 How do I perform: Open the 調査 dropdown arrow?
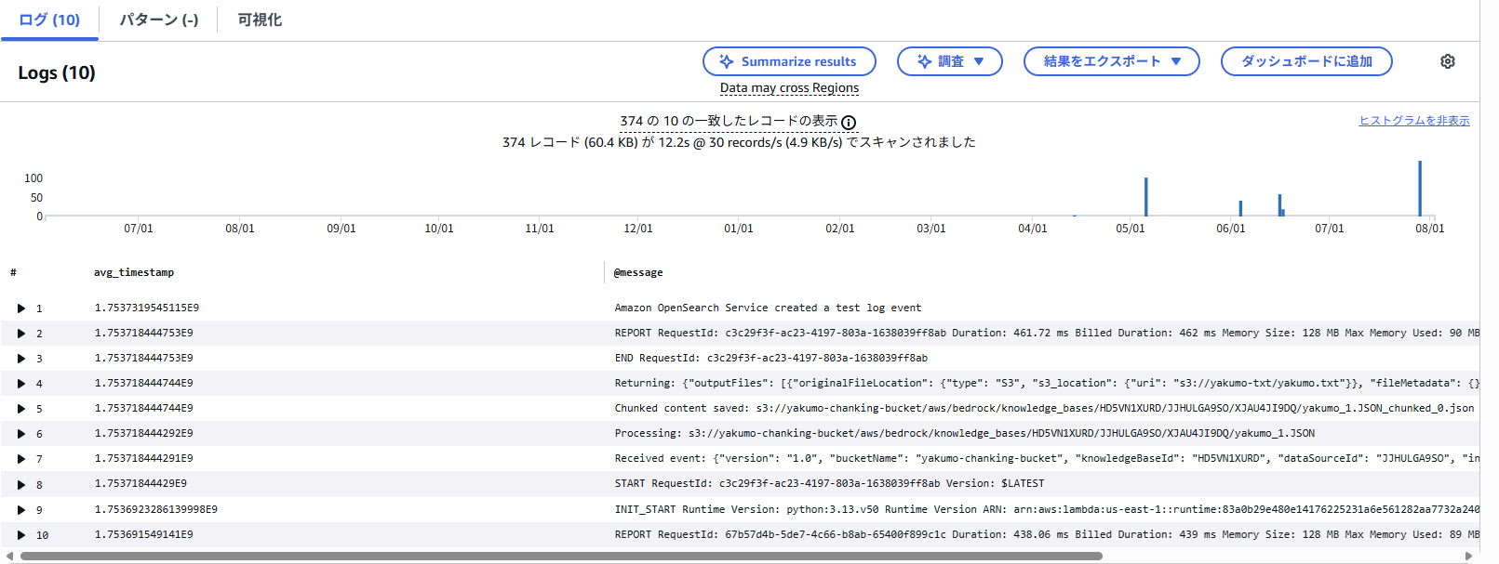pos(979,61)
